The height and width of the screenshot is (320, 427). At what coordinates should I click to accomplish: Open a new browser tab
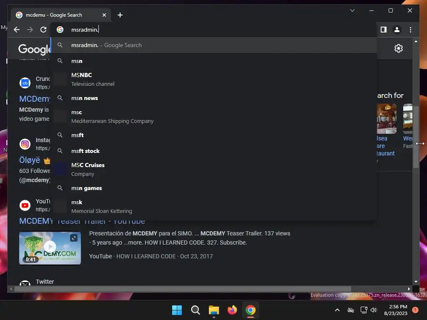120,15
